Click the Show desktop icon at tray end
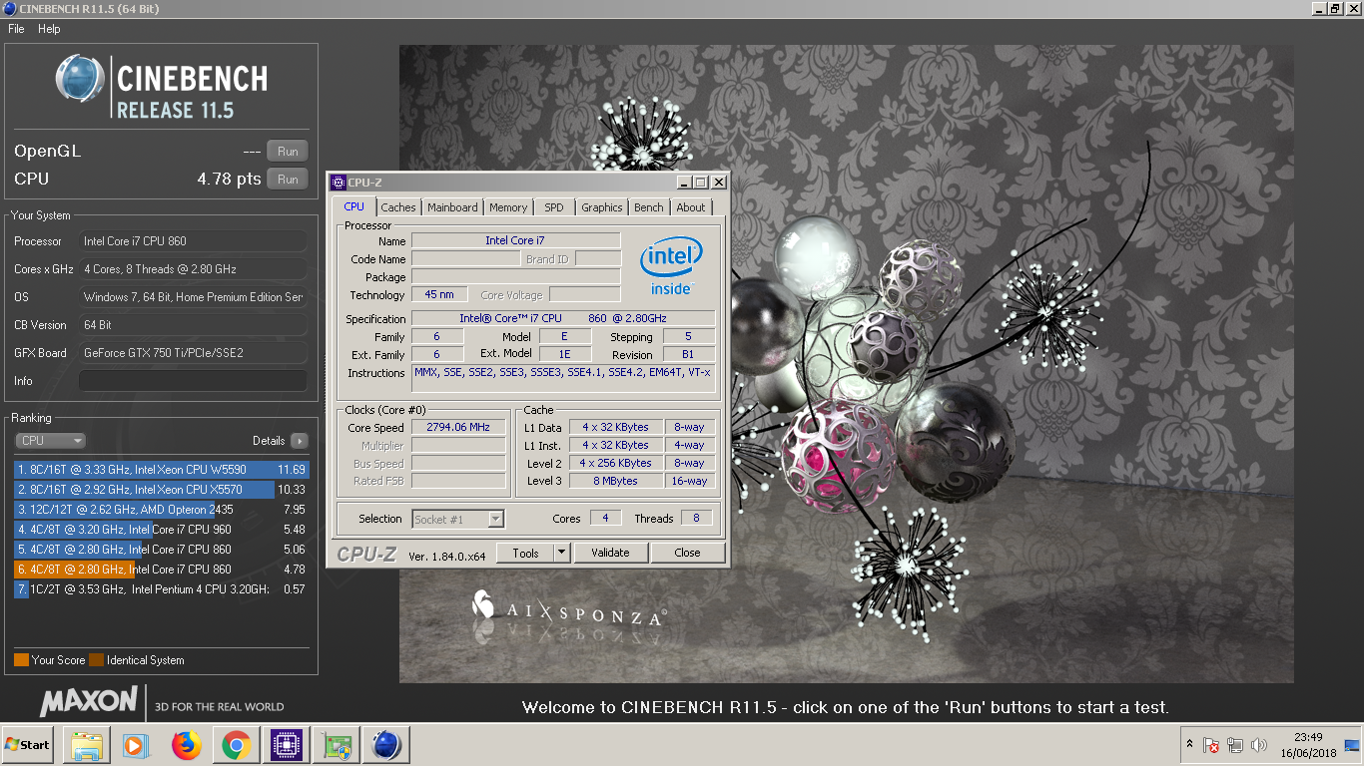The image size is (1364, 766). point(1351,745)
